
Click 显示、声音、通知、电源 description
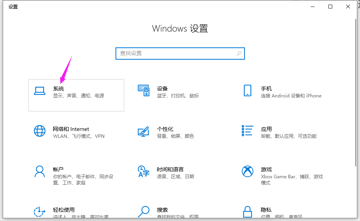coord(79,96)
